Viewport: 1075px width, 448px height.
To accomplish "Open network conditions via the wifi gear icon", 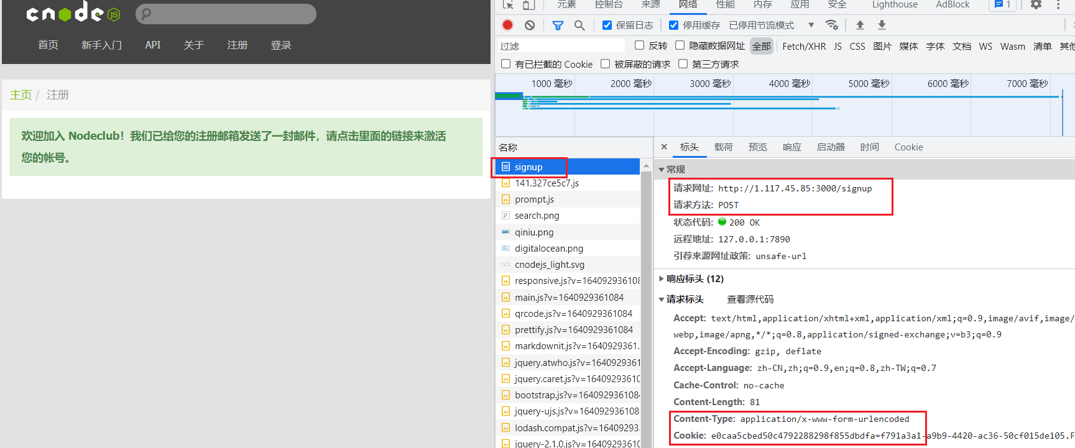I will [832, 25].
